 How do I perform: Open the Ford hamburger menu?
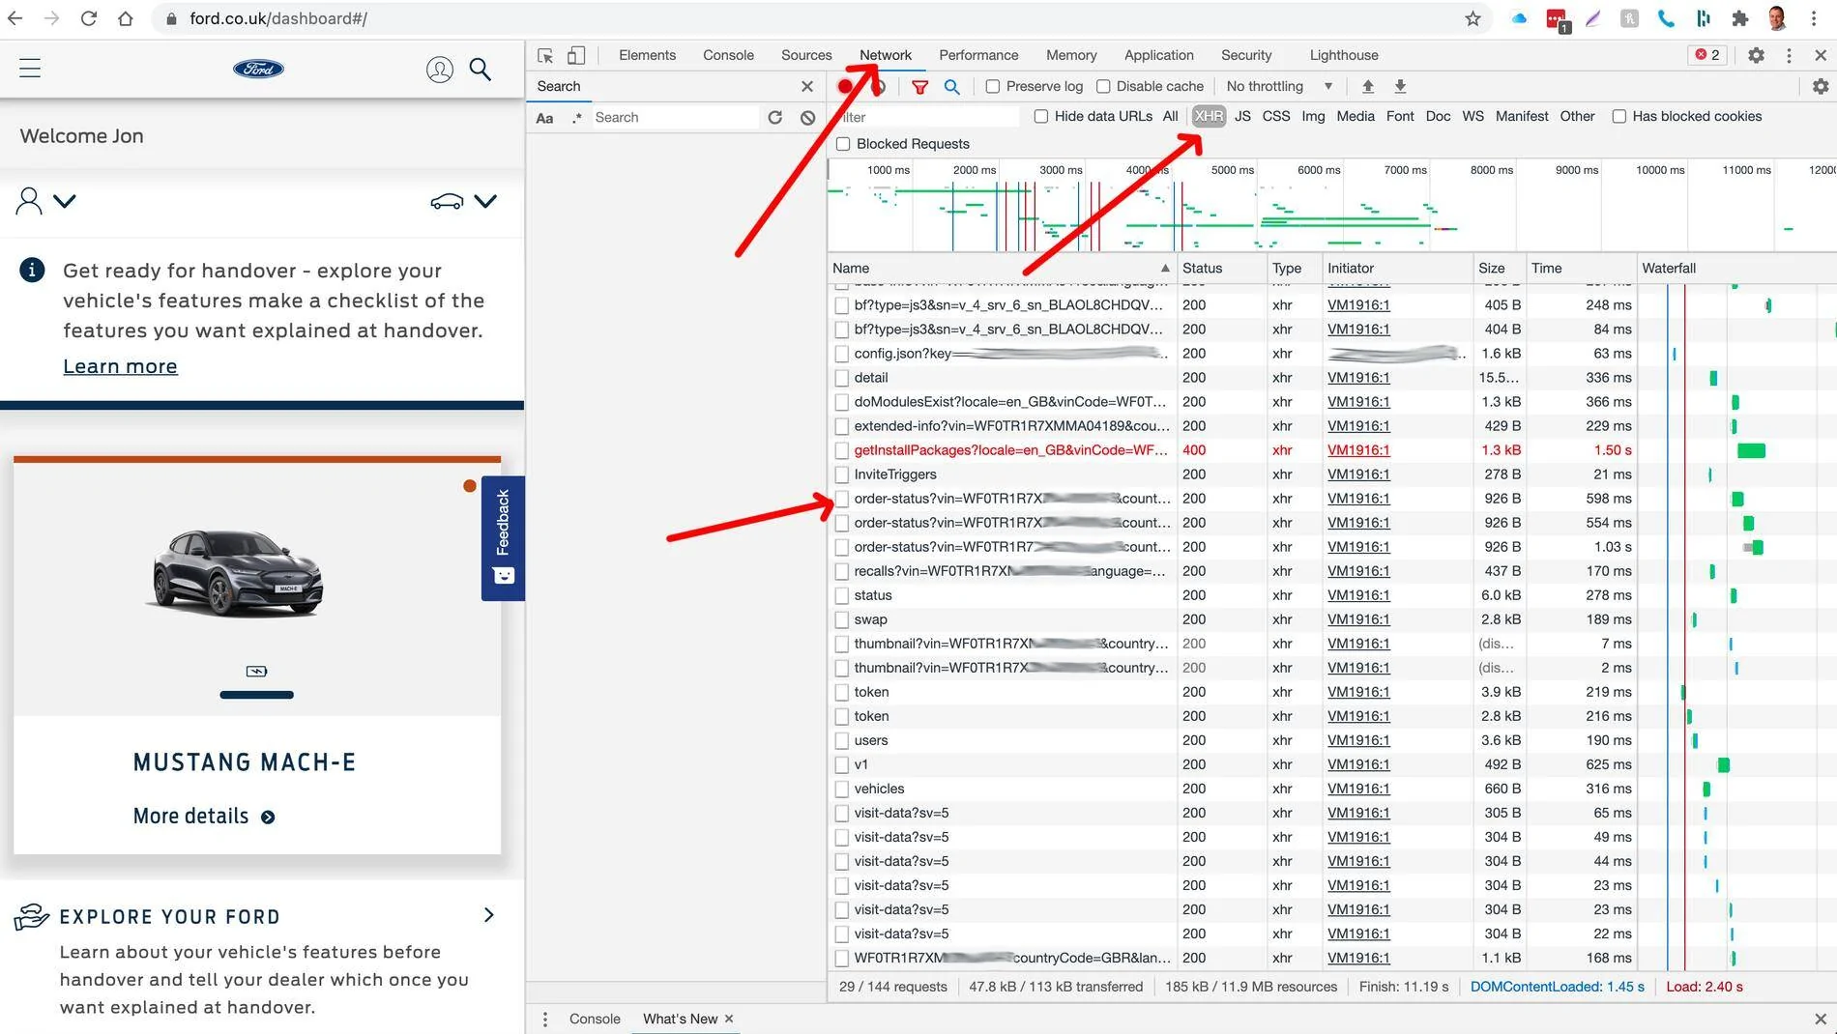tap(30, 69)
